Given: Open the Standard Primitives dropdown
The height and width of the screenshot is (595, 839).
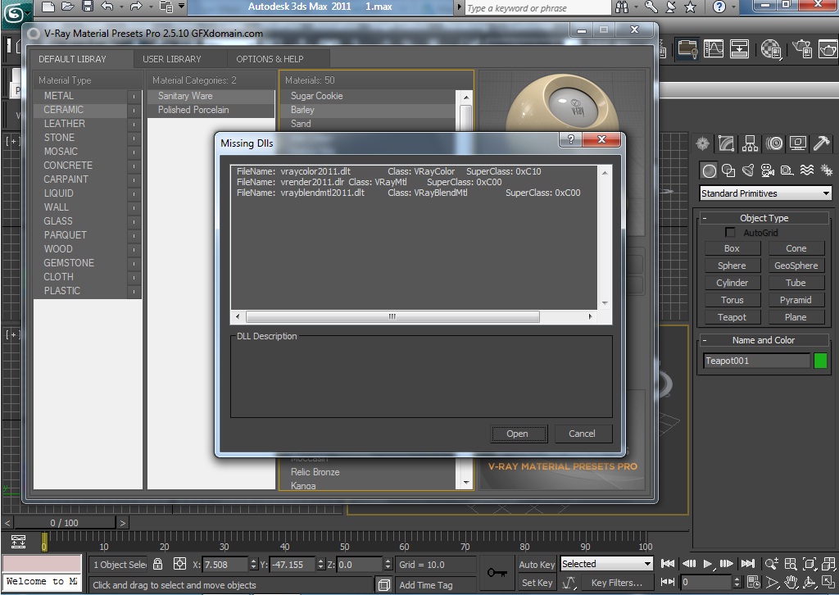Looking at the screenshot, I should point(765,193).
